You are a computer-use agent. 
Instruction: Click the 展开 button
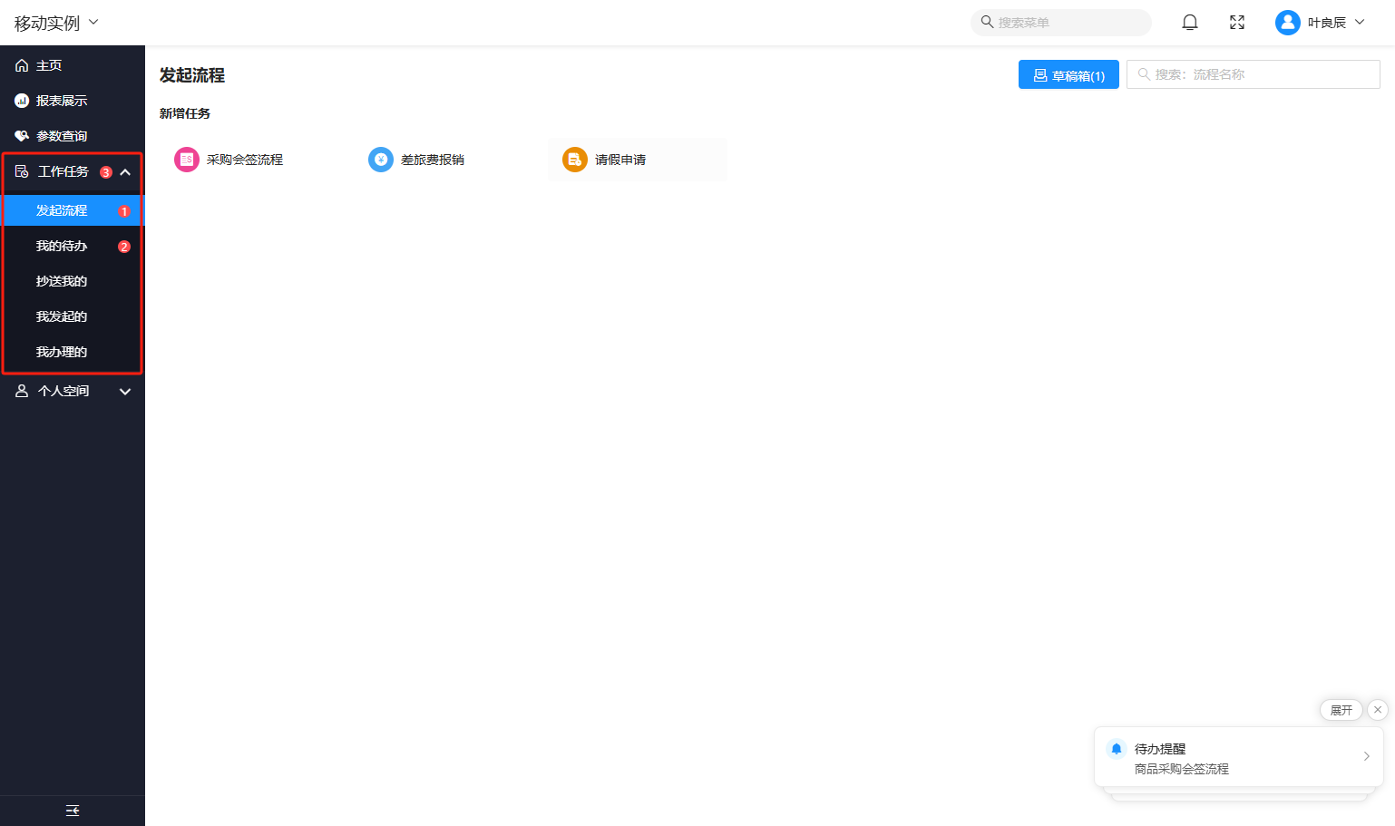click(x=1341, y=710)
